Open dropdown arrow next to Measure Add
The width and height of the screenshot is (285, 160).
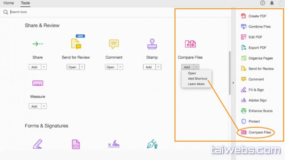click(x=44, y=106)
